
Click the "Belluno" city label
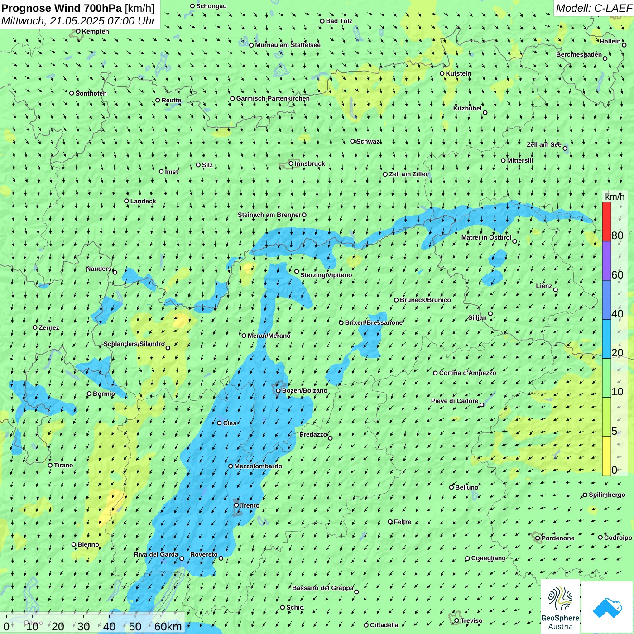point(466,487)
